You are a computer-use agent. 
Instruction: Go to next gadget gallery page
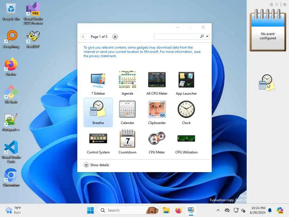pos(115,36)
